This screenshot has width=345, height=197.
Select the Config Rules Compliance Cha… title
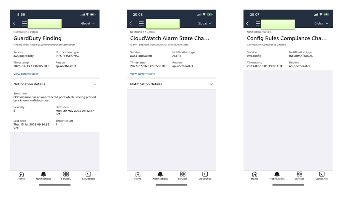point(287,38)
